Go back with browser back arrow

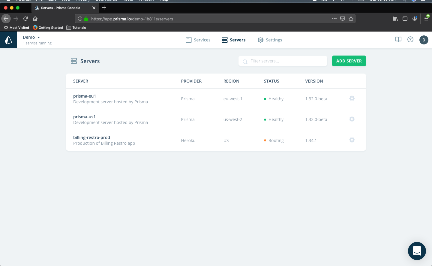[x=6, y=19]
